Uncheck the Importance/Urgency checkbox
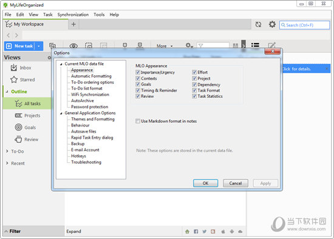Image resolution: width=334 pixels, height=239 pixels. [x=138, y=72]
